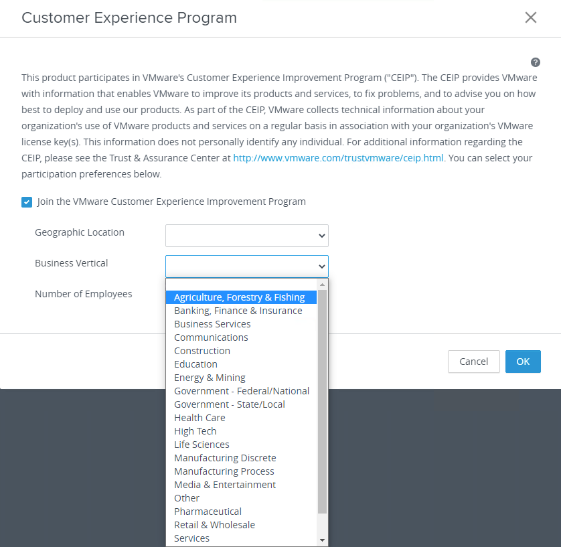Viewport: 561px width, 547px height.
Task: Uncheck Join the VMware Customer Experience checkbox
Action: pyautogui.click(x=27, y=202)
